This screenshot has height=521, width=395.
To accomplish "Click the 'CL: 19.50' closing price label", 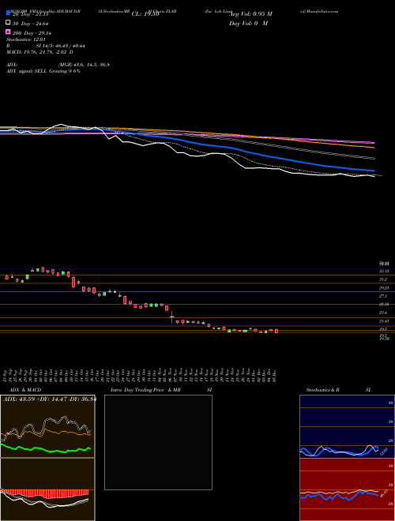I will click(x=145, y=14).
